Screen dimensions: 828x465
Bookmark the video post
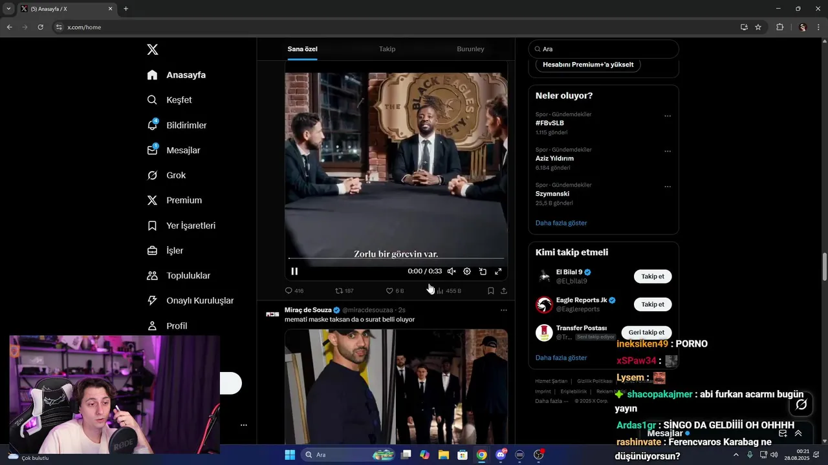(491, 291)
